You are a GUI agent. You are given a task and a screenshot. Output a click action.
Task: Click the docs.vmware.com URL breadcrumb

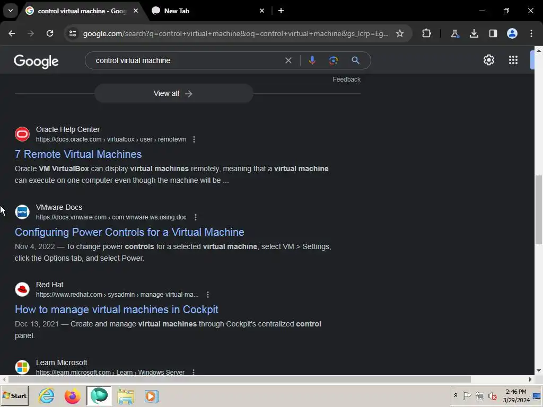pyautogui.click(x=111, y=217)
